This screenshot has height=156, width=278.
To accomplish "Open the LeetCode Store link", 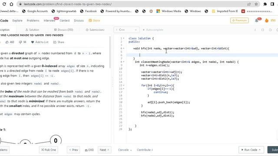I will pos(94,20).
